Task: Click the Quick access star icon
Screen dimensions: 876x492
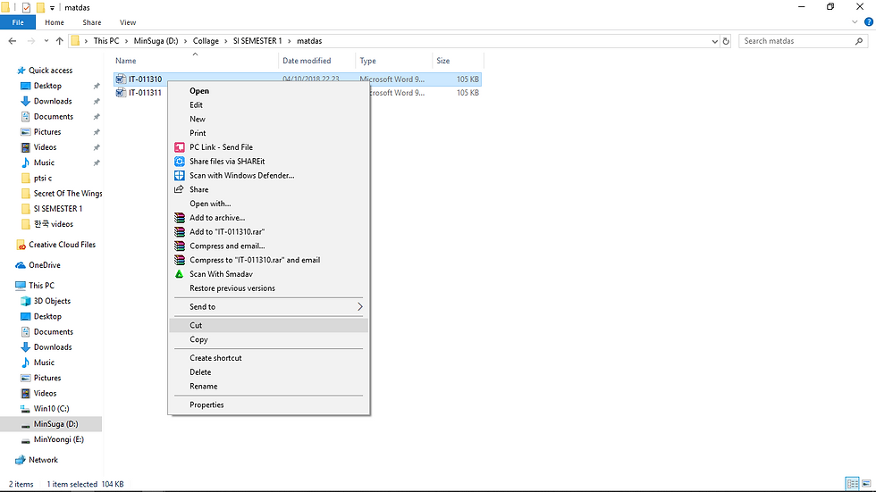Action: click(x=21, y=71)
